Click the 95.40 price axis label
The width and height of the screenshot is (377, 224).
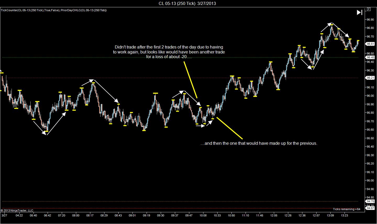tap(370, 147)
